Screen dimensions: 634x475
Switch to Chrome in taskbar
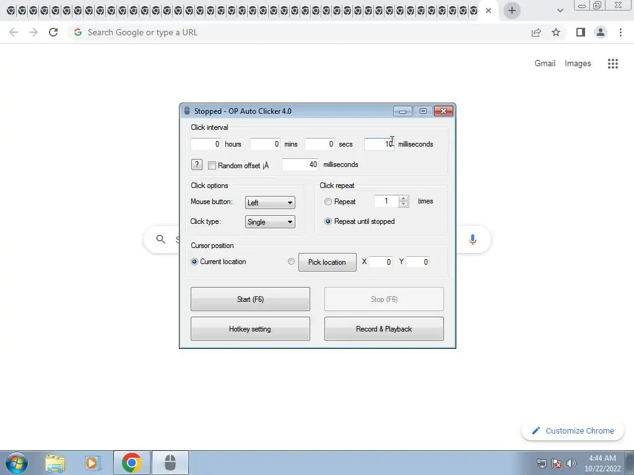tap(131, 463)
